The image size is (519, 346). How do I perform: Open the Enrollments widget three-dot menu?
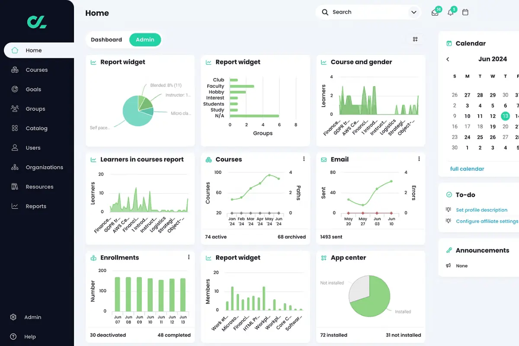point(189,257)
